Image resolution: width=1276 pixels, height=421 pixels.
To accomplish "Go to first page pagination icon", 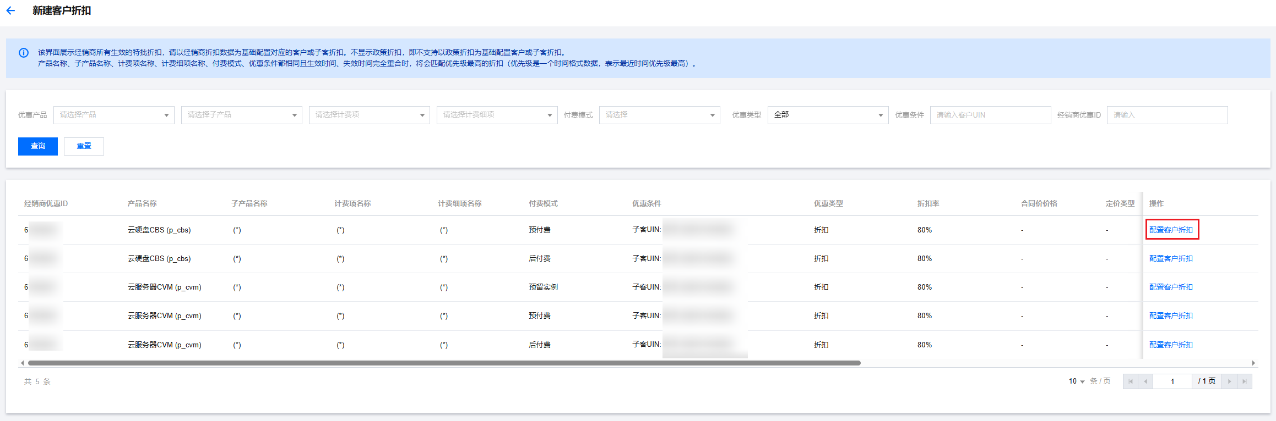I will [1131, 381].
